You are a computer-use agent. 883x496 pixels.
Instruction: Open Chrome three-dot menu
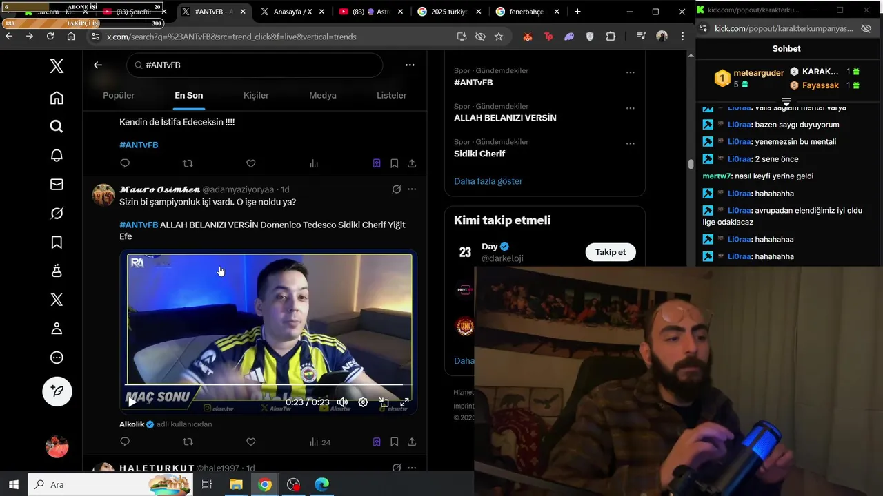tap(682, 37)
